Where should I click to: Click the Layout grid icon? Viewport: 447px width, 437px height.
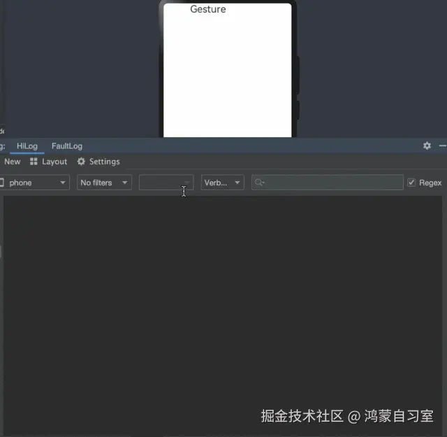tap(34, 162)
